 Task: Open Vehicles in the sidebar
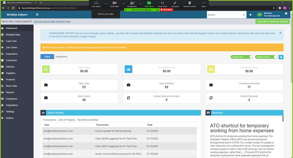pos(17,67)
